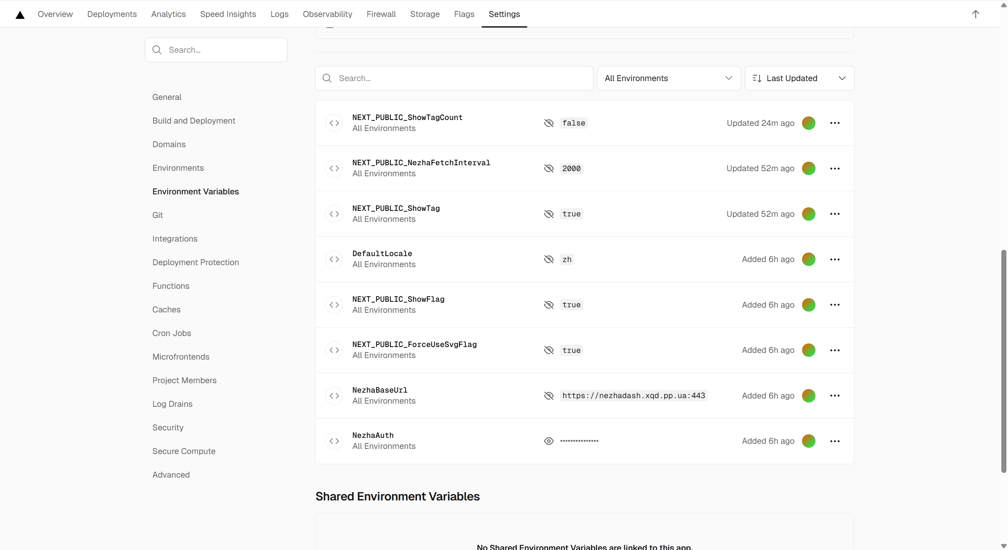This screenshot has height=550, width=1008.
Task: Open the Domains settings page
Action: pyautogui.click(x=169, y=144)
